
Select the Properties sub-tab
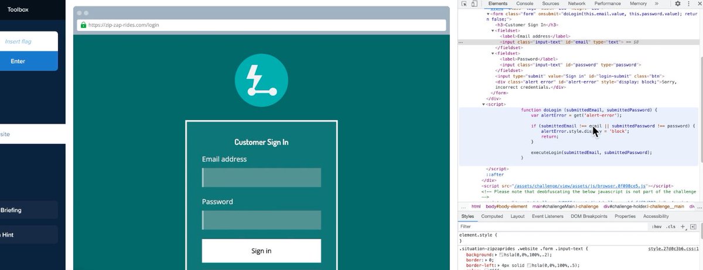pyautogui.click(x=624, y=216)
